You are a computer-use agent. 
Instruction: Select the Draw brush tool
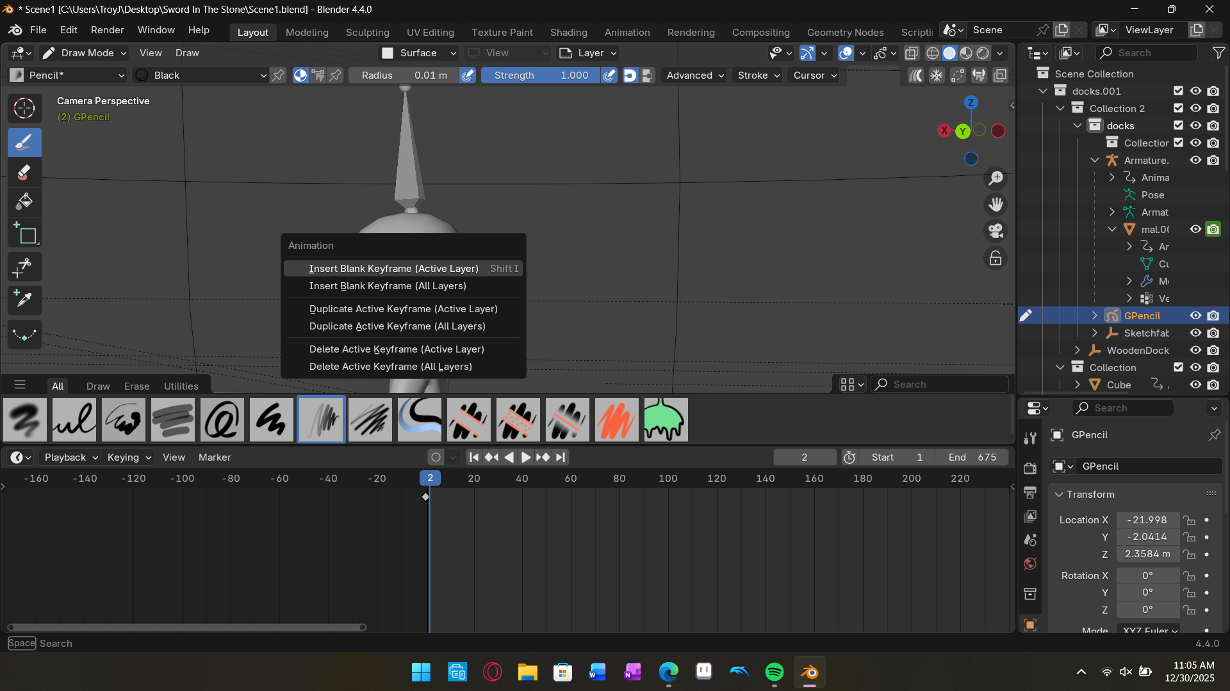[24, 142]
